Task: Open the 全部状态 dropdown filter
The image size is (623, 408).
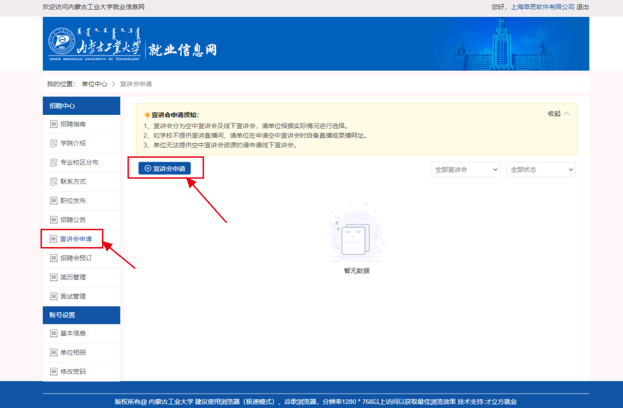Action: [x=541, y=170]
